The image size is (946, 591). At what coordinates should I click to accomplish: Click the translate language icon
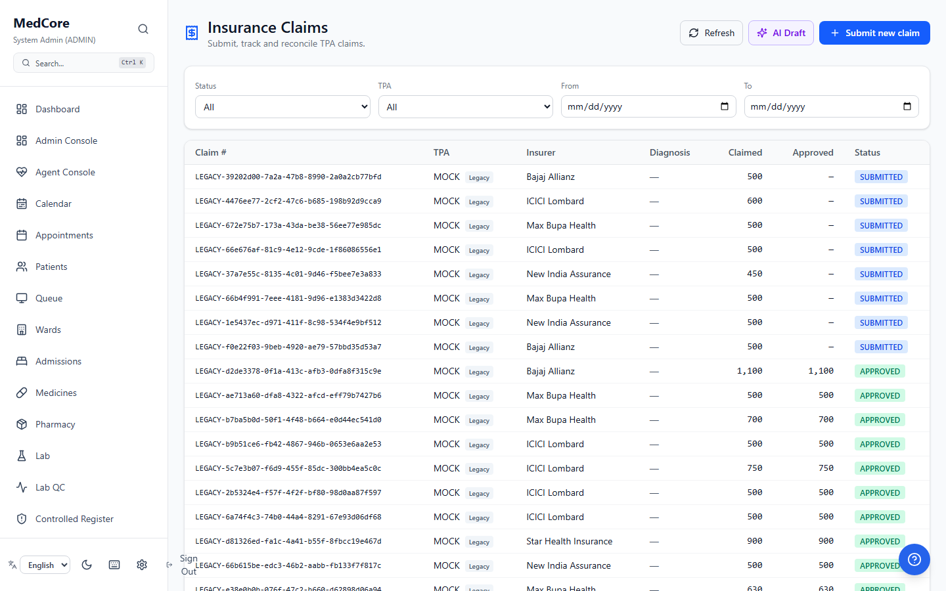[x=12, y=565]
